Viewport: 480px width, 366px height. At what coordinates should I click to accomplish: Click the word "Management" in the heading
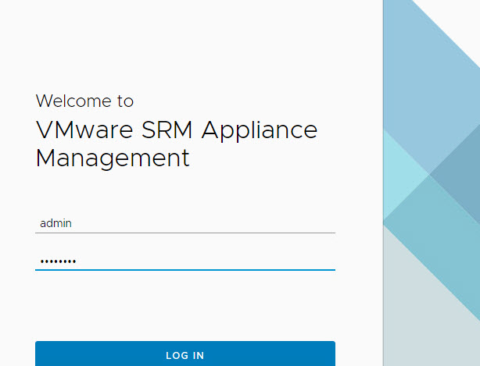[113, 158]
